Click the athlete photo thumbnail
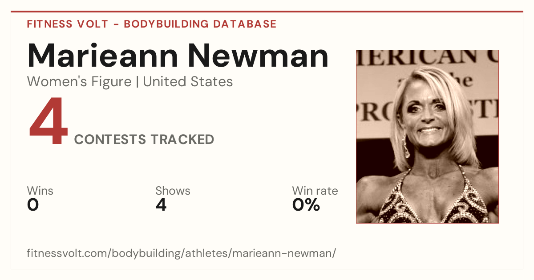Viewport: 534px width, 280px height. (427, 136)
